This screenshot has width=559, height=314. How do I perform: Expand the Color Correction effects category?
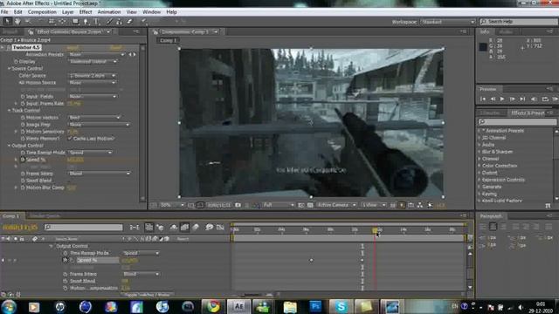480,166
